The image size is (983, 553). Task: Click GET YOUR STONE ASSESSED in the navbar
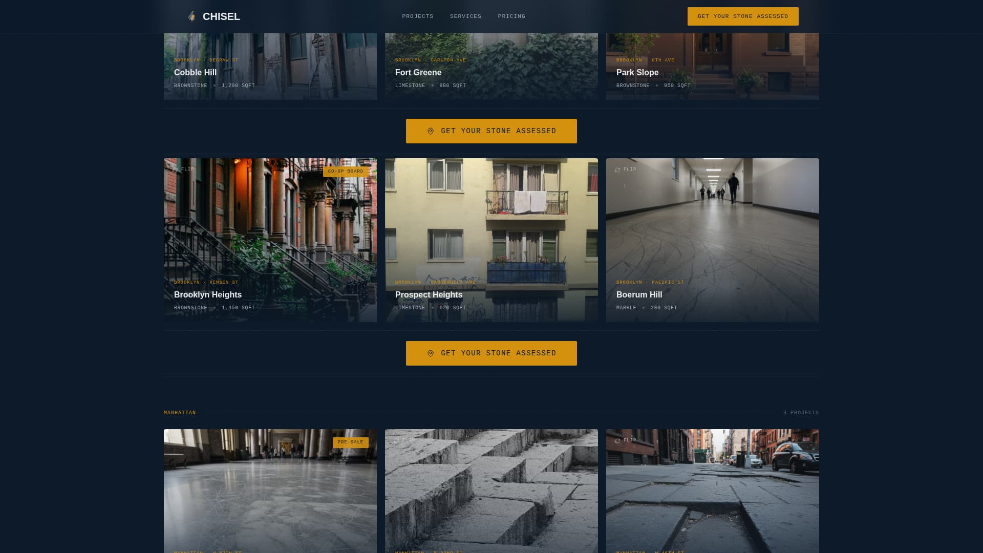743,16
